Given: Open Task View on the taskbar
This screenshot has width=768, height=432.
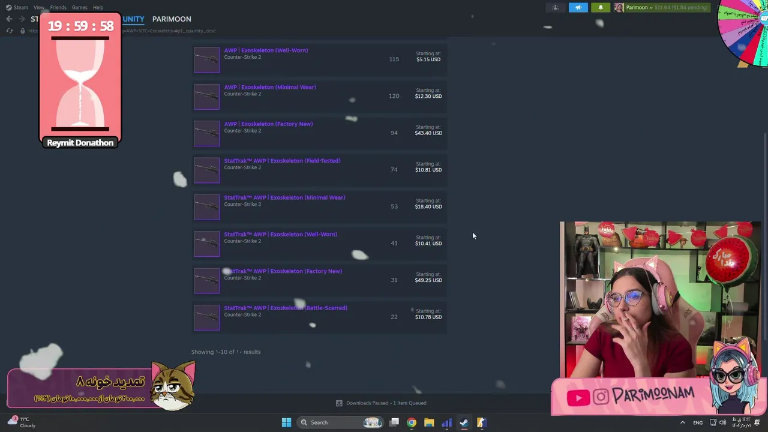Looking at the screenshot, I should tap(394, 422).
